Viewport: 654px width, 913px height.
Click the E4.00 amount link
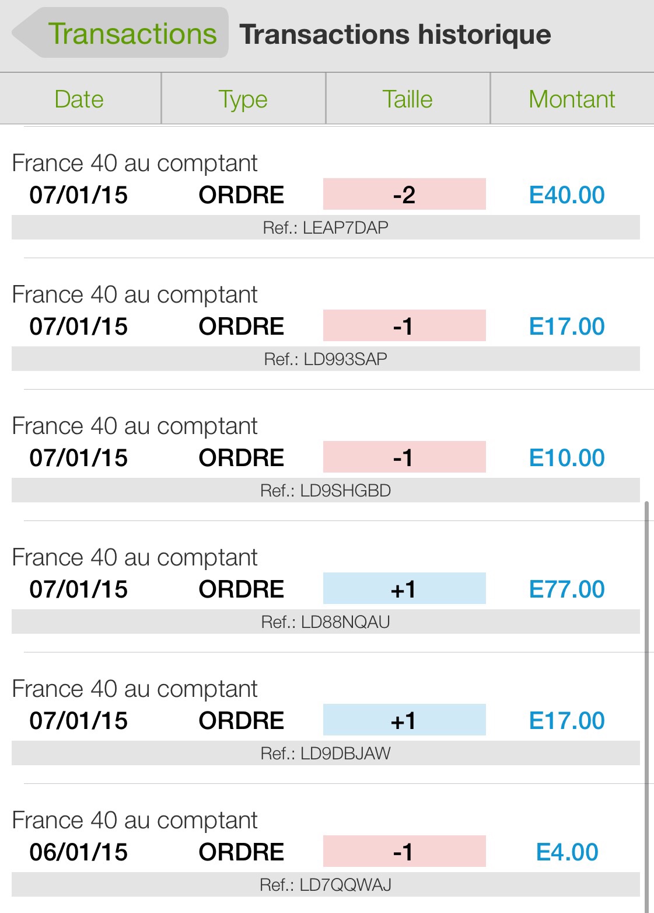coord(567,852)
